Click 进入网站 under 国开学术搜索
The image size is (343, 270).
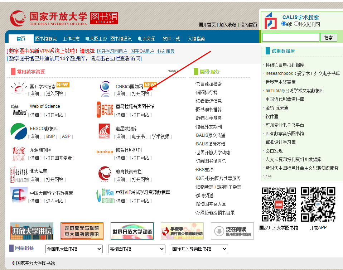tap(55, 93)
